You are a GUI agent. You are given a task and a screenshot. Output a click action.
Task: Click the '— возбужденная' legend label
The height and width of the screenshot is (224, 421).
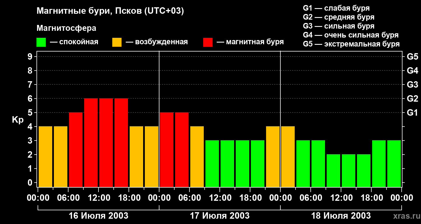(x=157, y=42)
